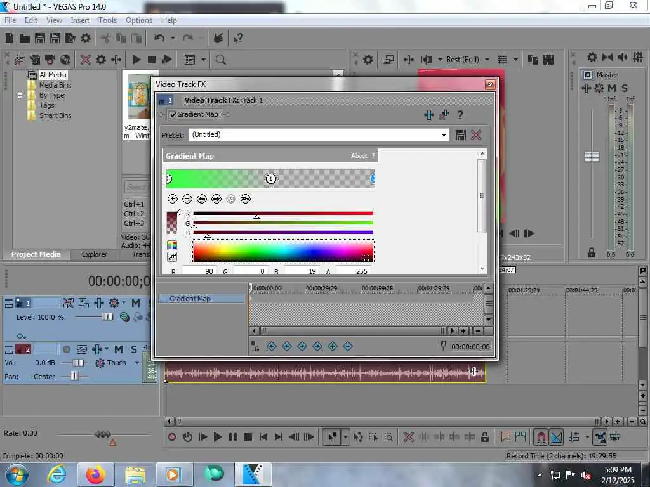Arm audio Track 2 for record
The height and width of the screenshot is (487, 650).
tap(66, 349)
